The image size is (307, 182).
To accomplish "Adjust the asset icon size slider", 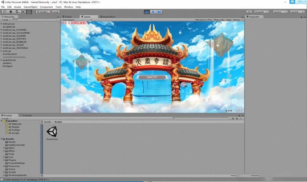I will point(237,176).
